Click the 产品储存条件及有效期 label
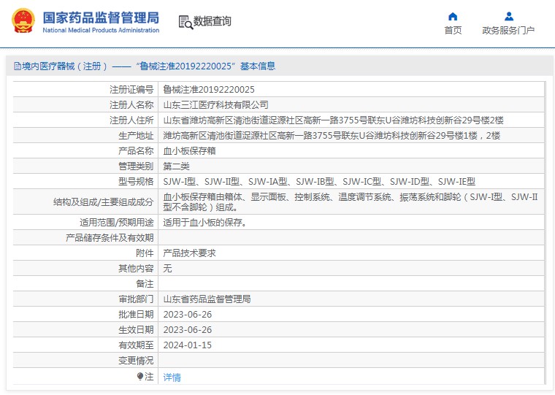This screenshot has width=555, height=395. [110, 237]
